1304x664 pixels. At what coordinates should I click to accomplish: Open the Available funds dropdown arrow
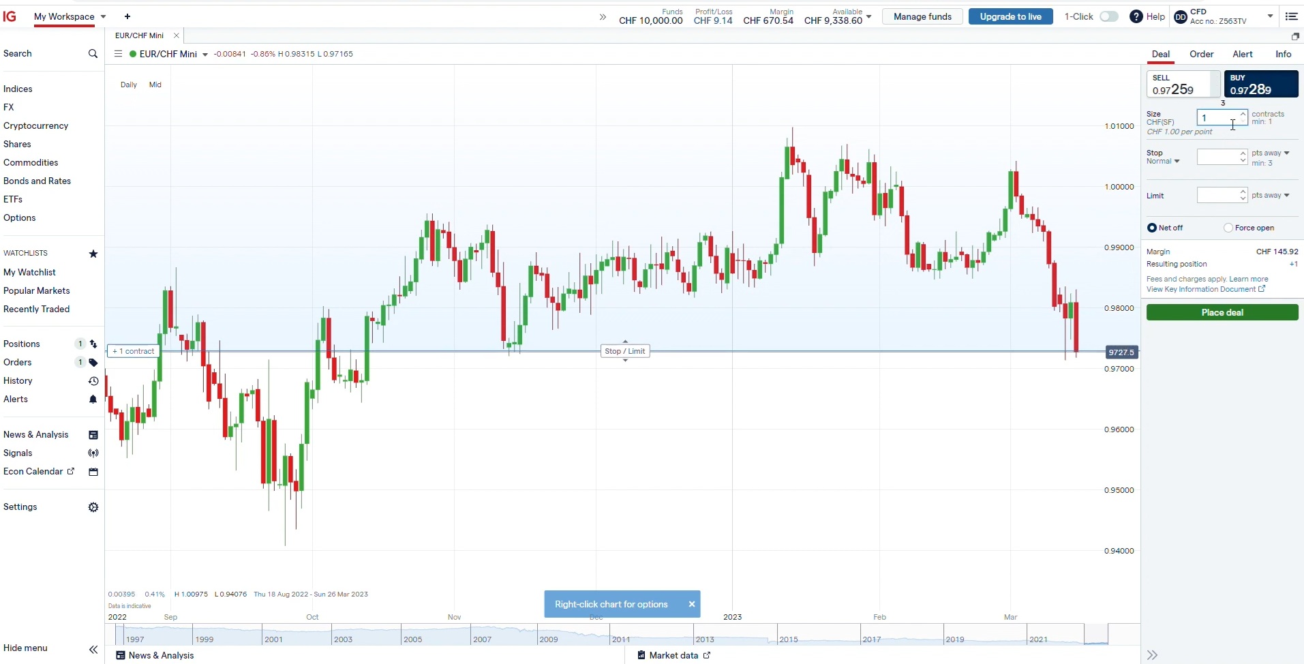click(x=869, y=16)
